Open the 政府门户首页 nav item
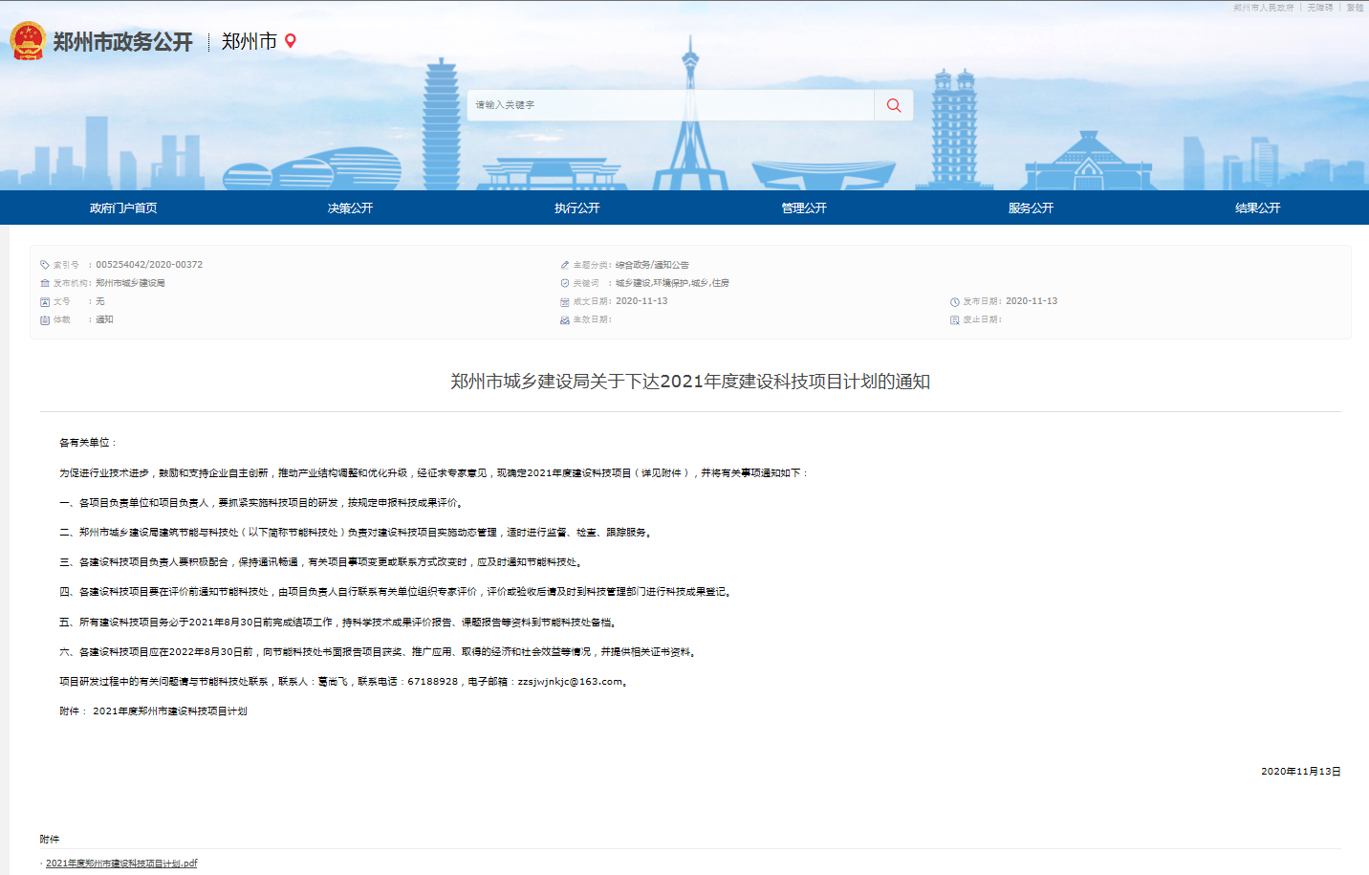Viewport: 1369px width, 875px height. click(x=123, y=208)
